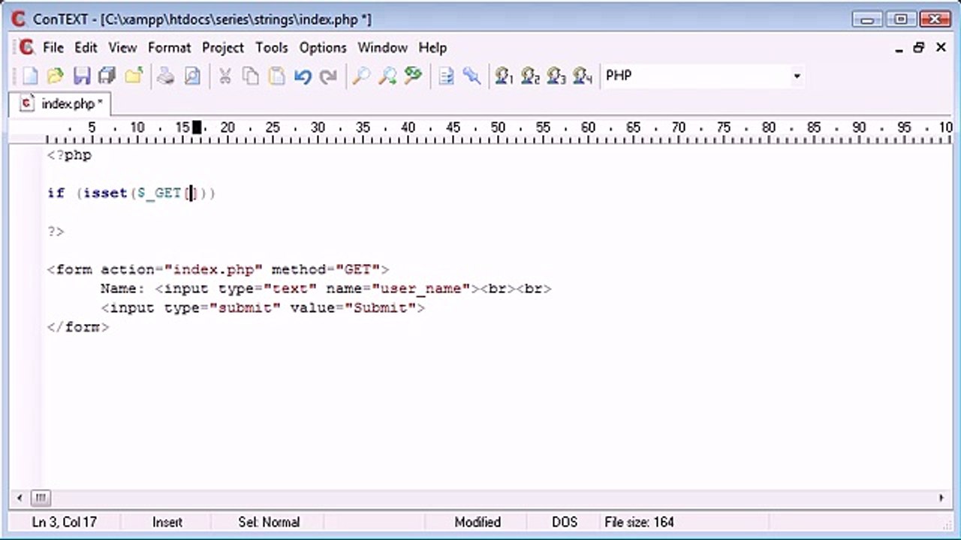Screen dimensions: 961x540
Task: Click 'File size: 164' status entry
Action: click(639, 522)
